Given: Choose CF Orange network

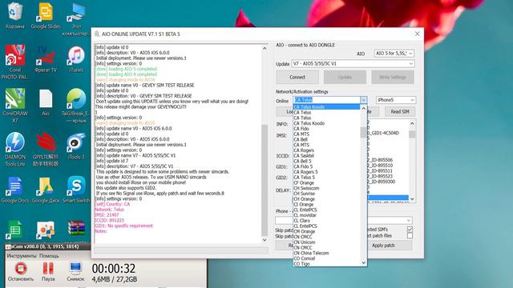Looking at the screenshot, I should pos(326,183).
